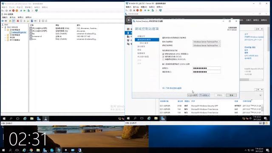Viewport: 272px width, 153px height.
Task: Click Next button in AD wizard
Action: 204,95
